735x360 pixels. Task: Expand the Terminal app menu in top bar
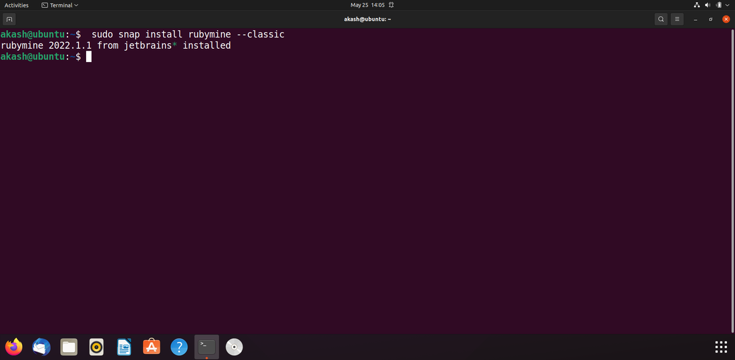click(x=59, y=5)
